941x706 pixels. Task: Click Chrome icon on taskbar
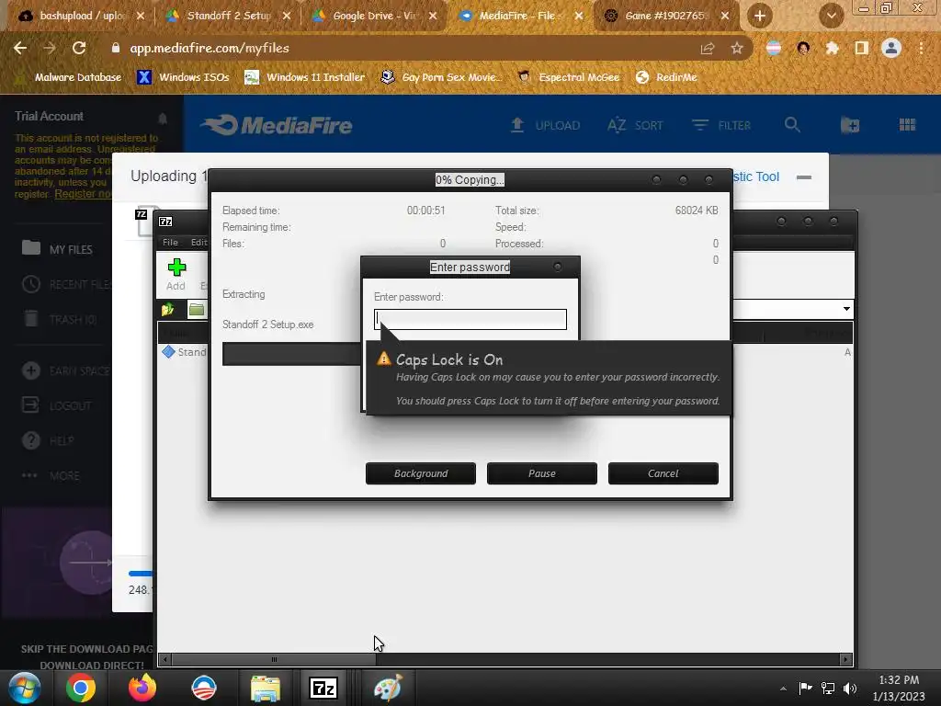click(x=81, y=688)
